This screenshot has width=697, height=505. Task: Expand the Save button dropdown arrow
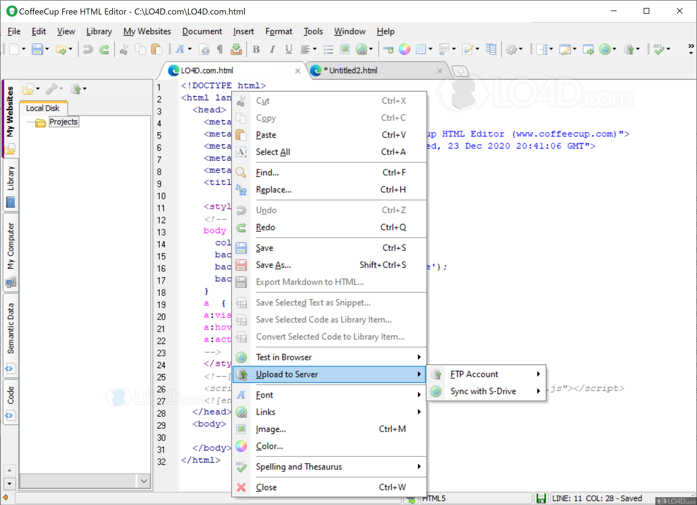(x=47, y=49)
